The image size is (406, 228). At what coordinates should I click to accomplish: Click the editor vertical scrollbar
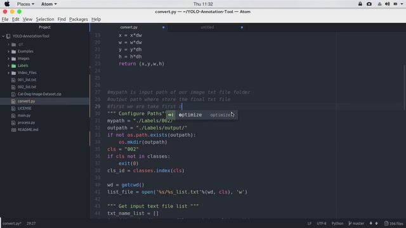[404, 87]
